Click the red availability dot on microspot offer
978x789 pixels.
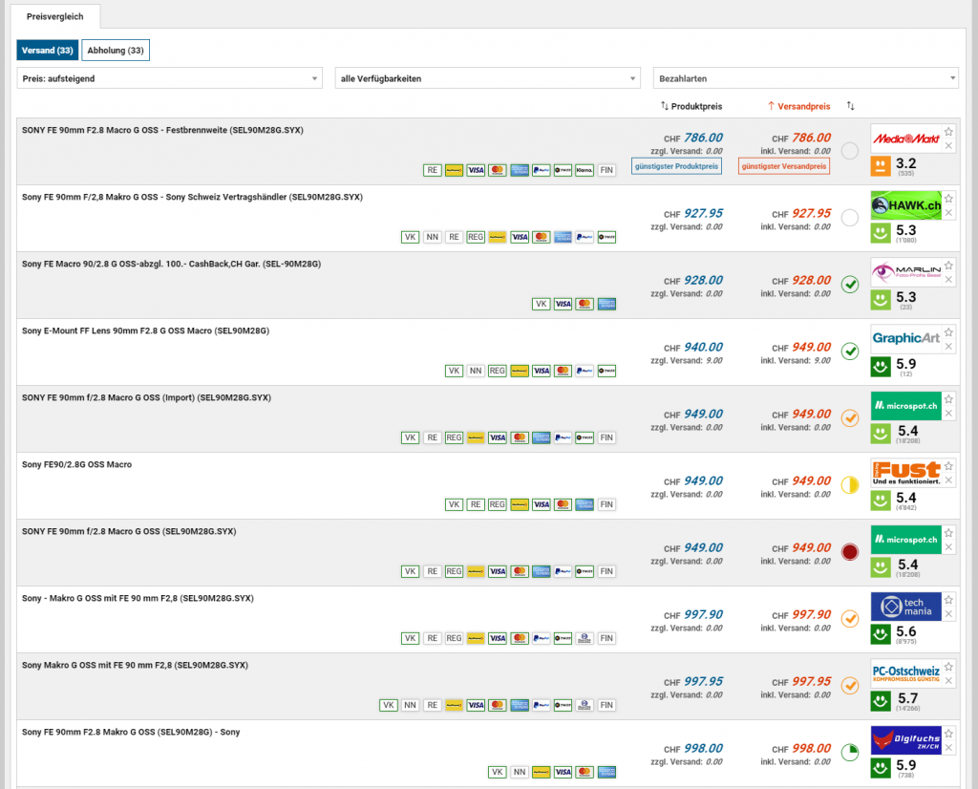click(850, 552)
